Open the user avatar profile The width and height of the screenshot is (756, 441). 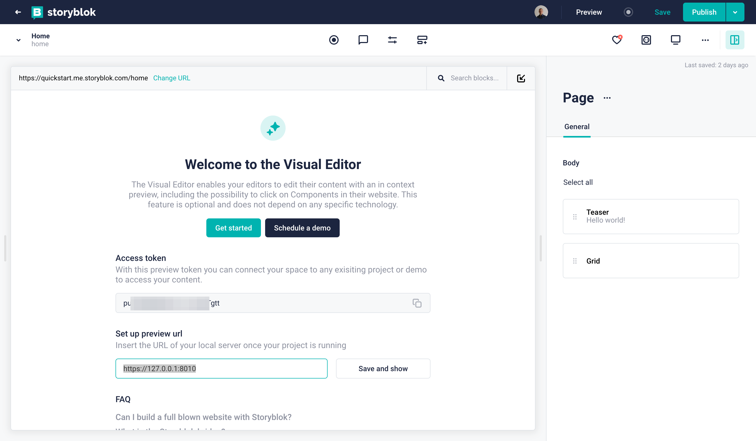click(541, 12)
